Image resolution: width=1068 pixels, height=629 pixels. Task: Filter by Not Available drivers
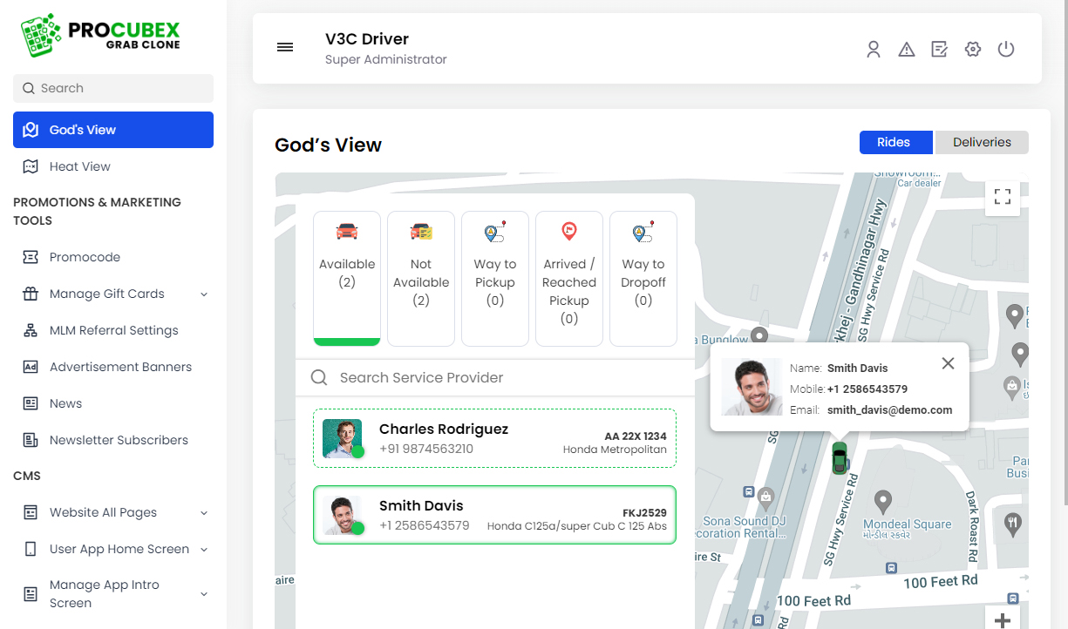[x=421, y=278]
